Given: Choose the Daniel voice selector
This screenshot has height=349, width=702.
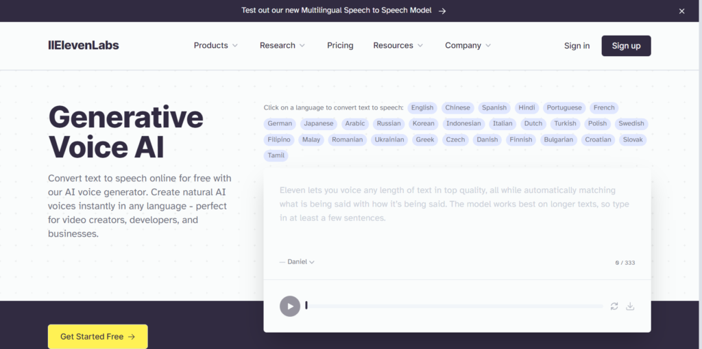Looking at the screenshot, I should (297, 262).
